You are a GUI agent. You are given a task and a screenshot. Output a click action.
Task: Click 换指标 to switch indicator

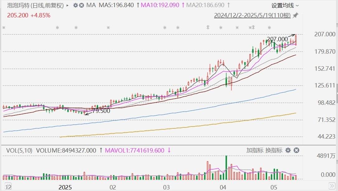[x=274, y=150]
